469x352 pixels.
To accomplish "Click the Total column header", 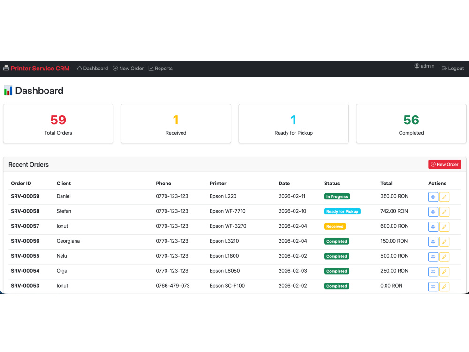I will coord(386,183).
